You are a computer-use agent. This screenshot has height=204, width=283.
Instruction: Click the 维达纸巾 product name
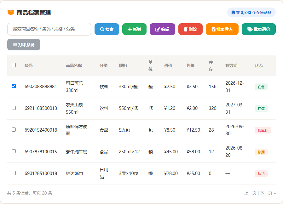(74, 173)
